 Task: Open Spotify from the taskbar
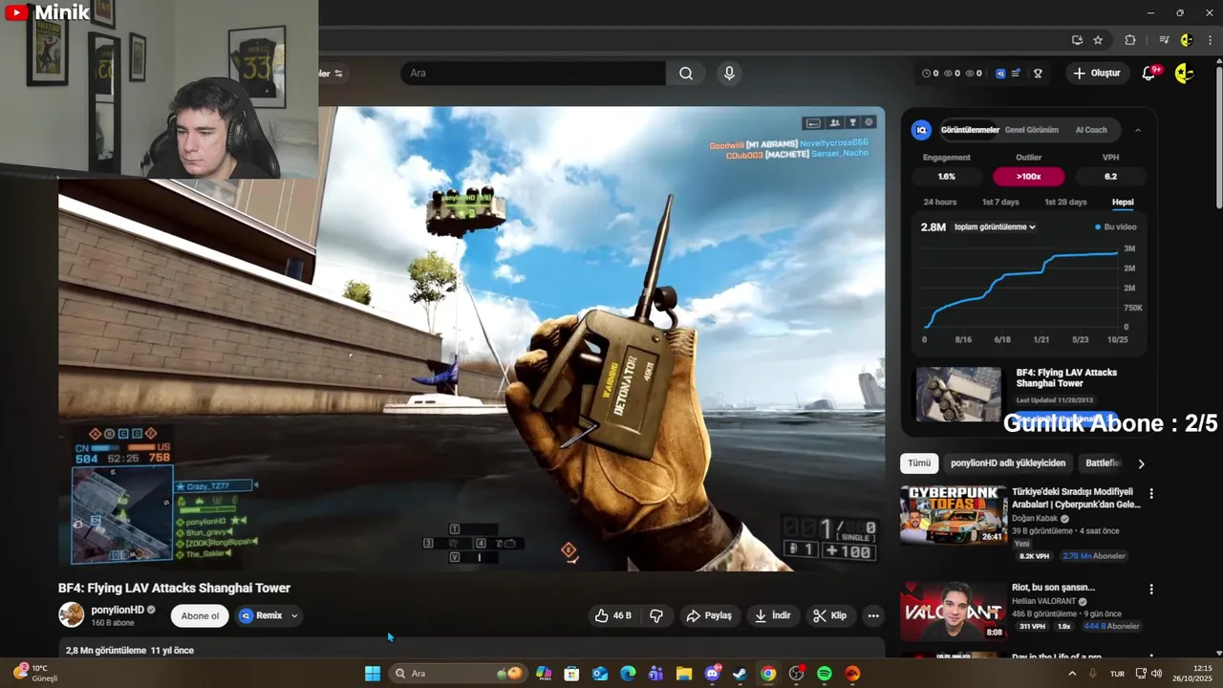(825, 674)
